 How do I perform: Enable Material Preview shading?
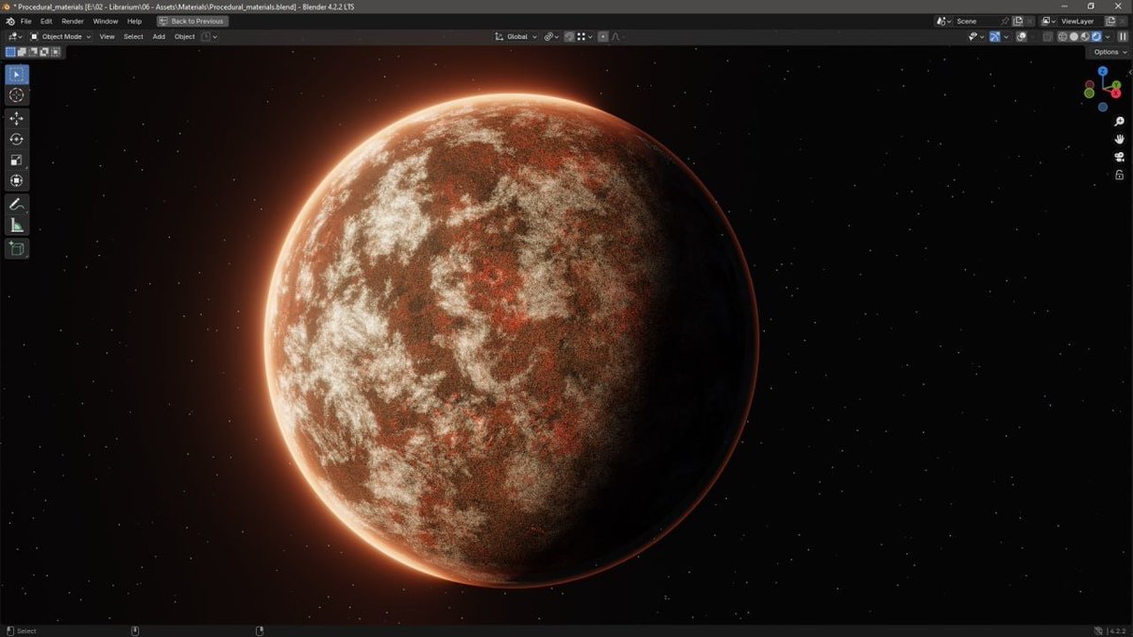(1085, 36)
